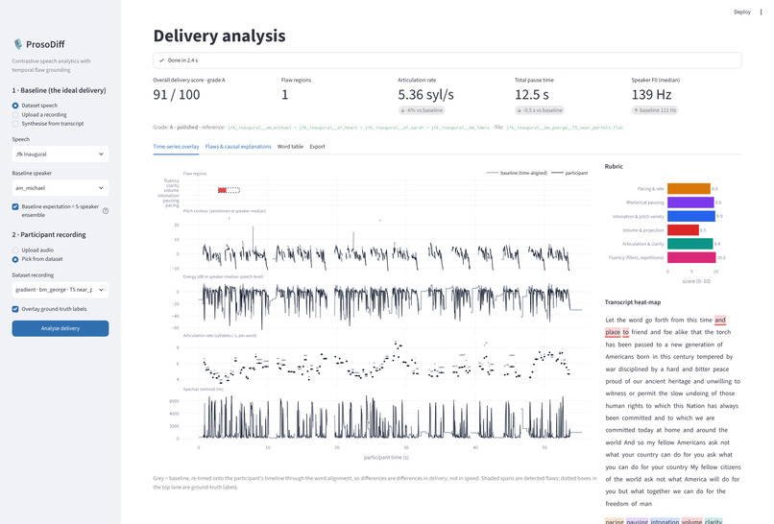
Task: Click file name jfk_inaugural__bm_george near_perfect.flac
Action: tap(565, 128)
